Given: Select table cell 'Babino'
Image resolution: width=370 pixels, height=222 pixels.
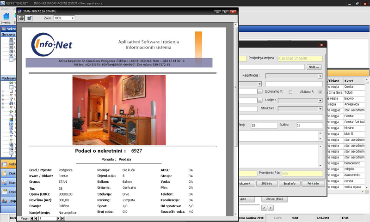Looking at the screenshot, I should (x=354, y=98).
